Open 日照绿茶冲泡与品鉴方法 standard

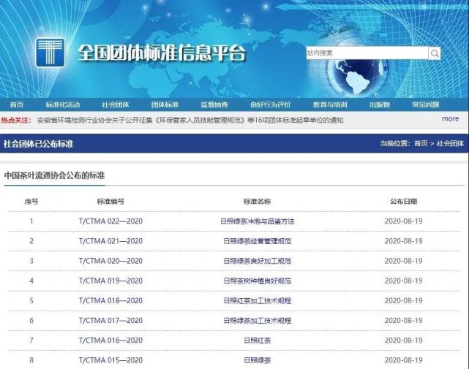pos(258,221)
